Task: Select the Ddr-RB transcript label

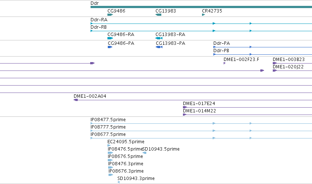Action: [x=99, y=27]
